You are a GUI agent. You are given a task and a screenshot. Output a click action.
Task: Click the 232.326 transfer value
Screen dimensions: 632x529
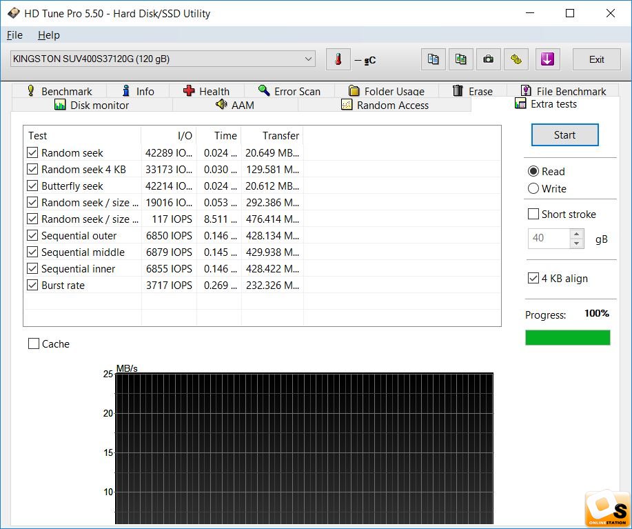click(x=272, y=285)
